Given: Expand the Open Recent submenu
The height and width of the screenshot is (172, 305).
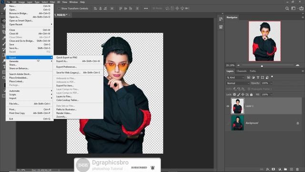Looking at the screenshot, I should click(30, 24).
